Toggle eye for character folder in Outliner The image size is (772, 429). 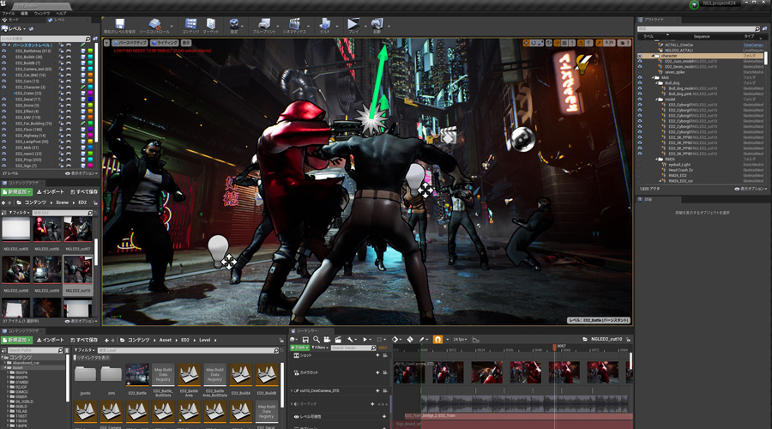point(640,56)
